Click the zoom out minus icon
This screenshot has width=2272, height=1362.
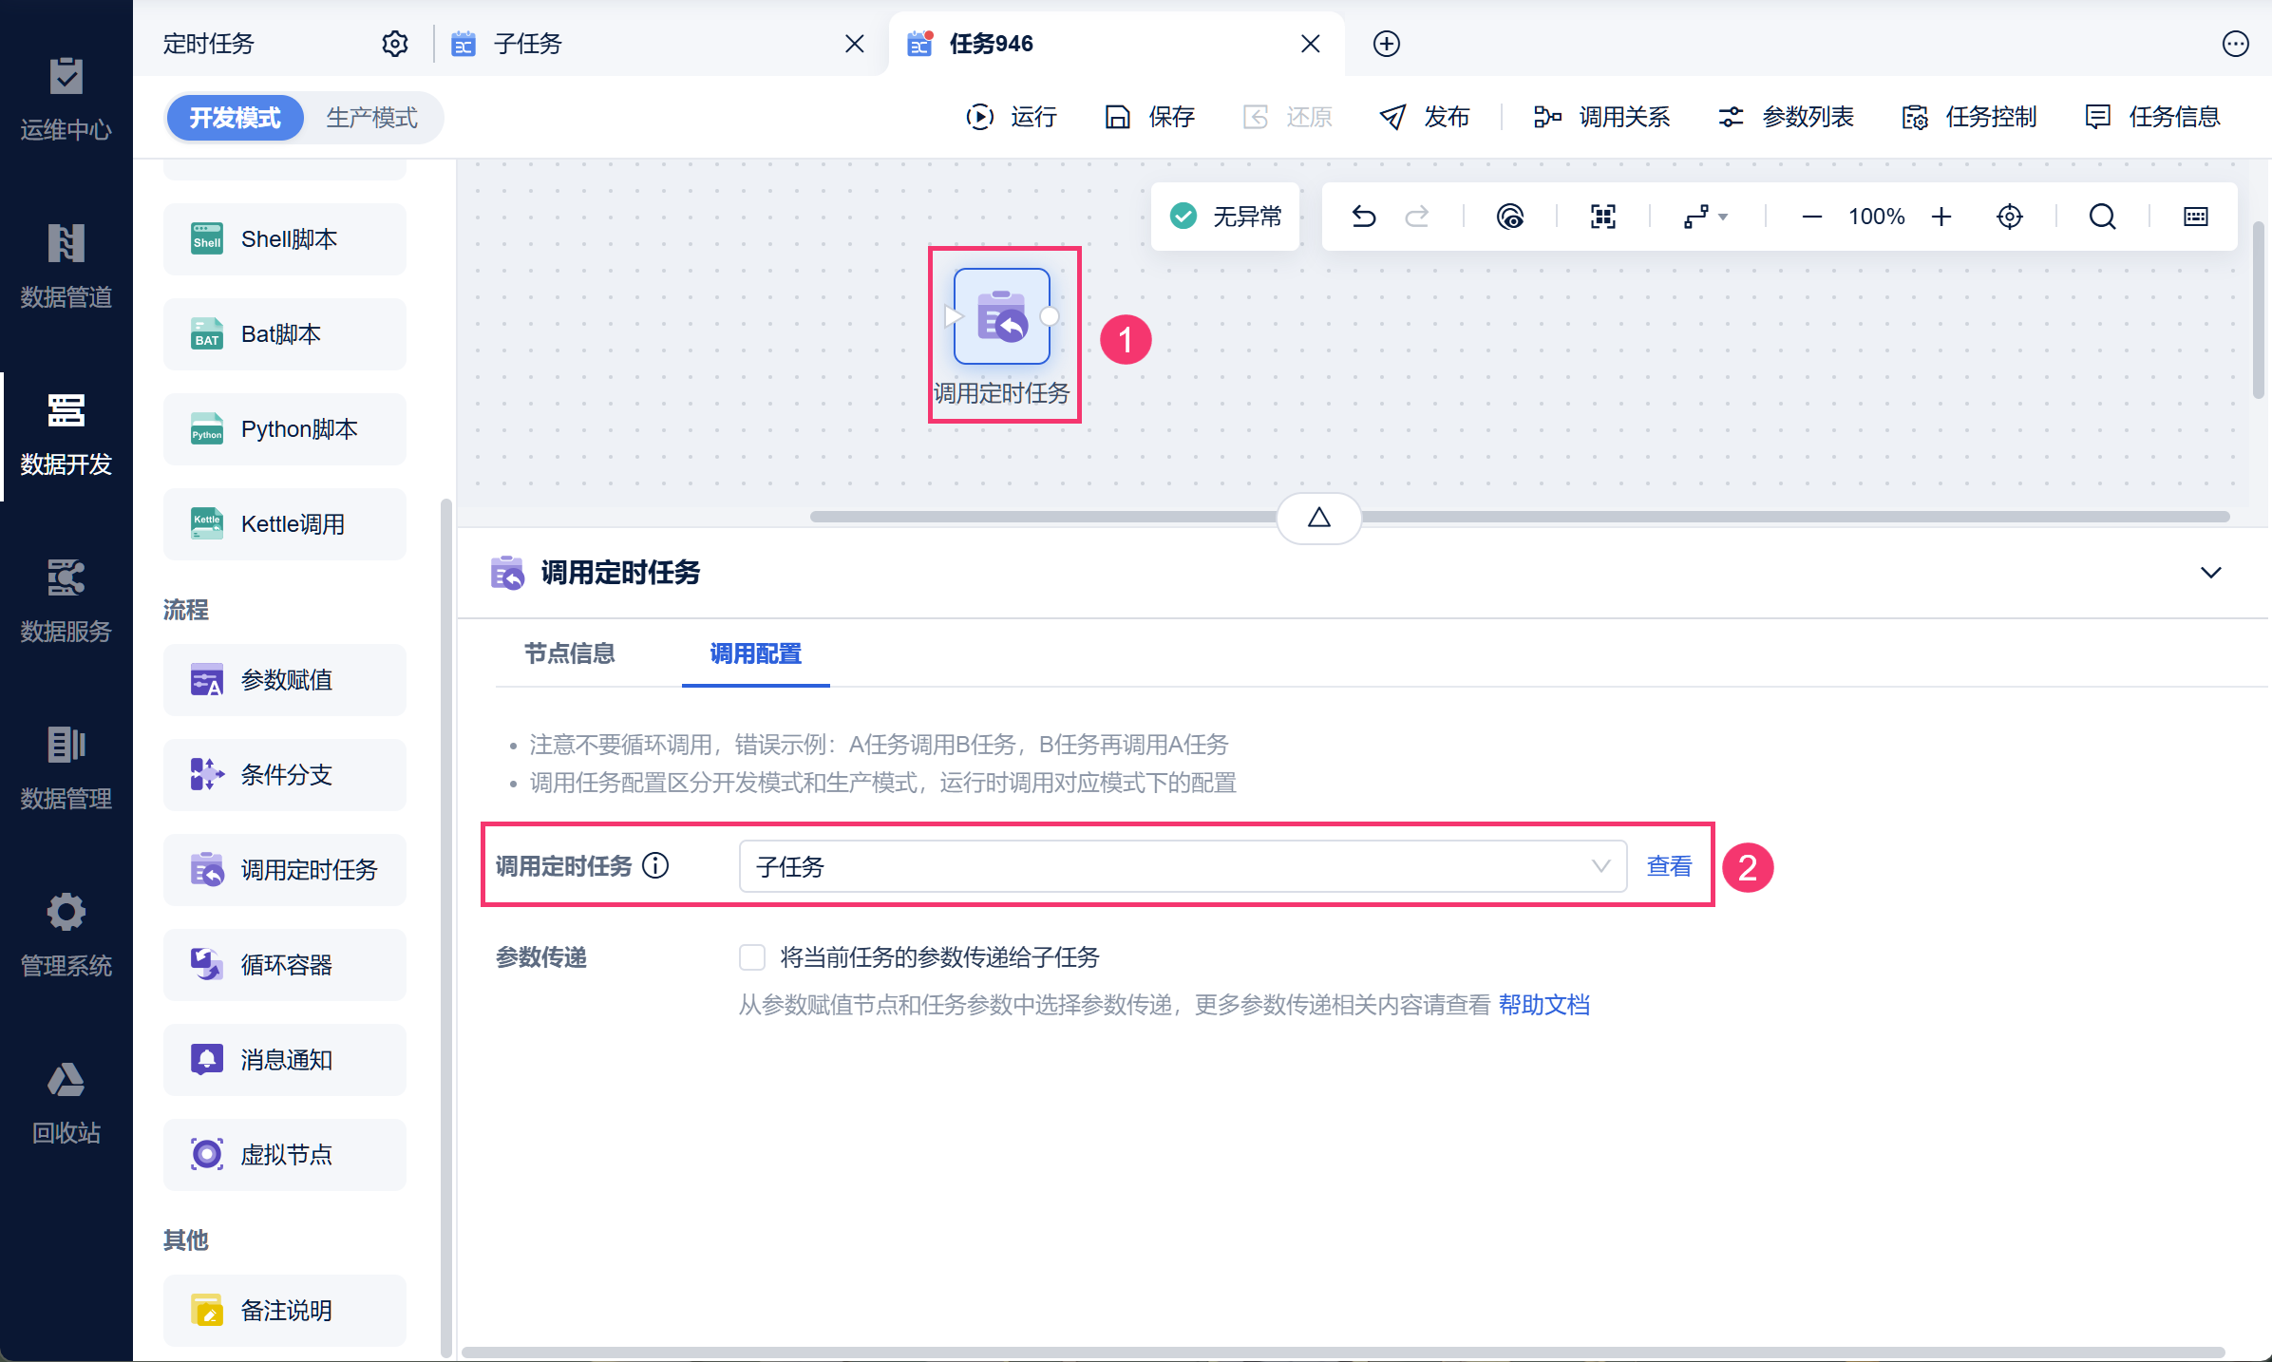pos(1811,217)
